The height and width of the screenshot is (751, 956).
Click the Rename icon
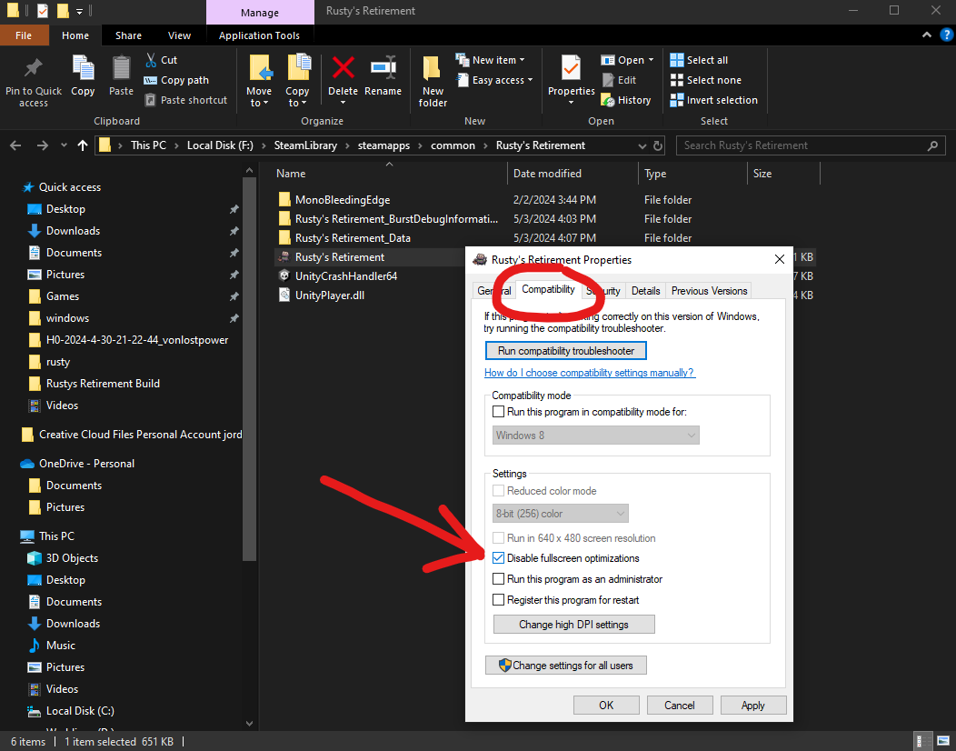click(x=383, y=67)
